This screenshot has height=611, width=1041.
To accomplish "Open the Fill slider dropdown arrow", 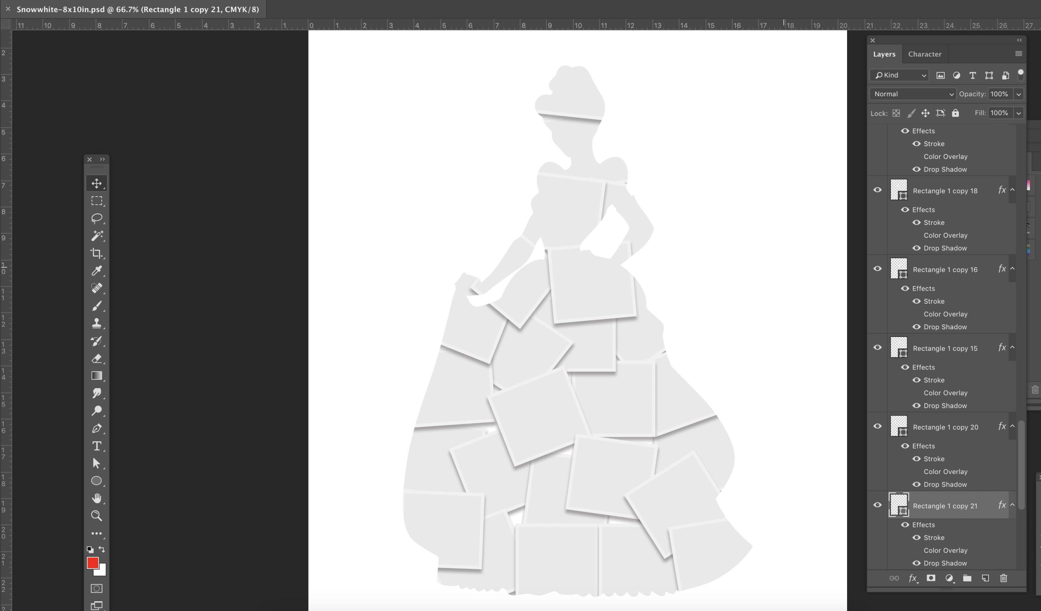I will 1019,113.
